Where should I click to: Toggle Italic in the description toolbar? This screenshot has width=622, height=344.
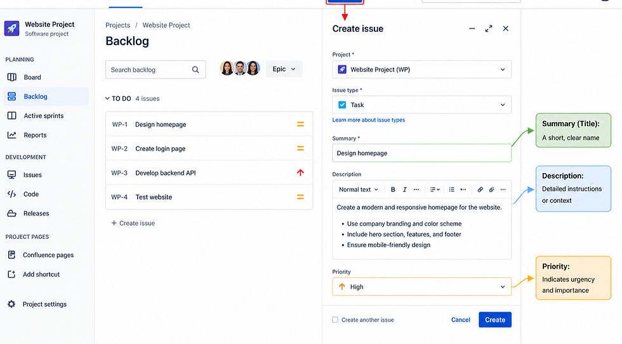[x=405, y=189]
